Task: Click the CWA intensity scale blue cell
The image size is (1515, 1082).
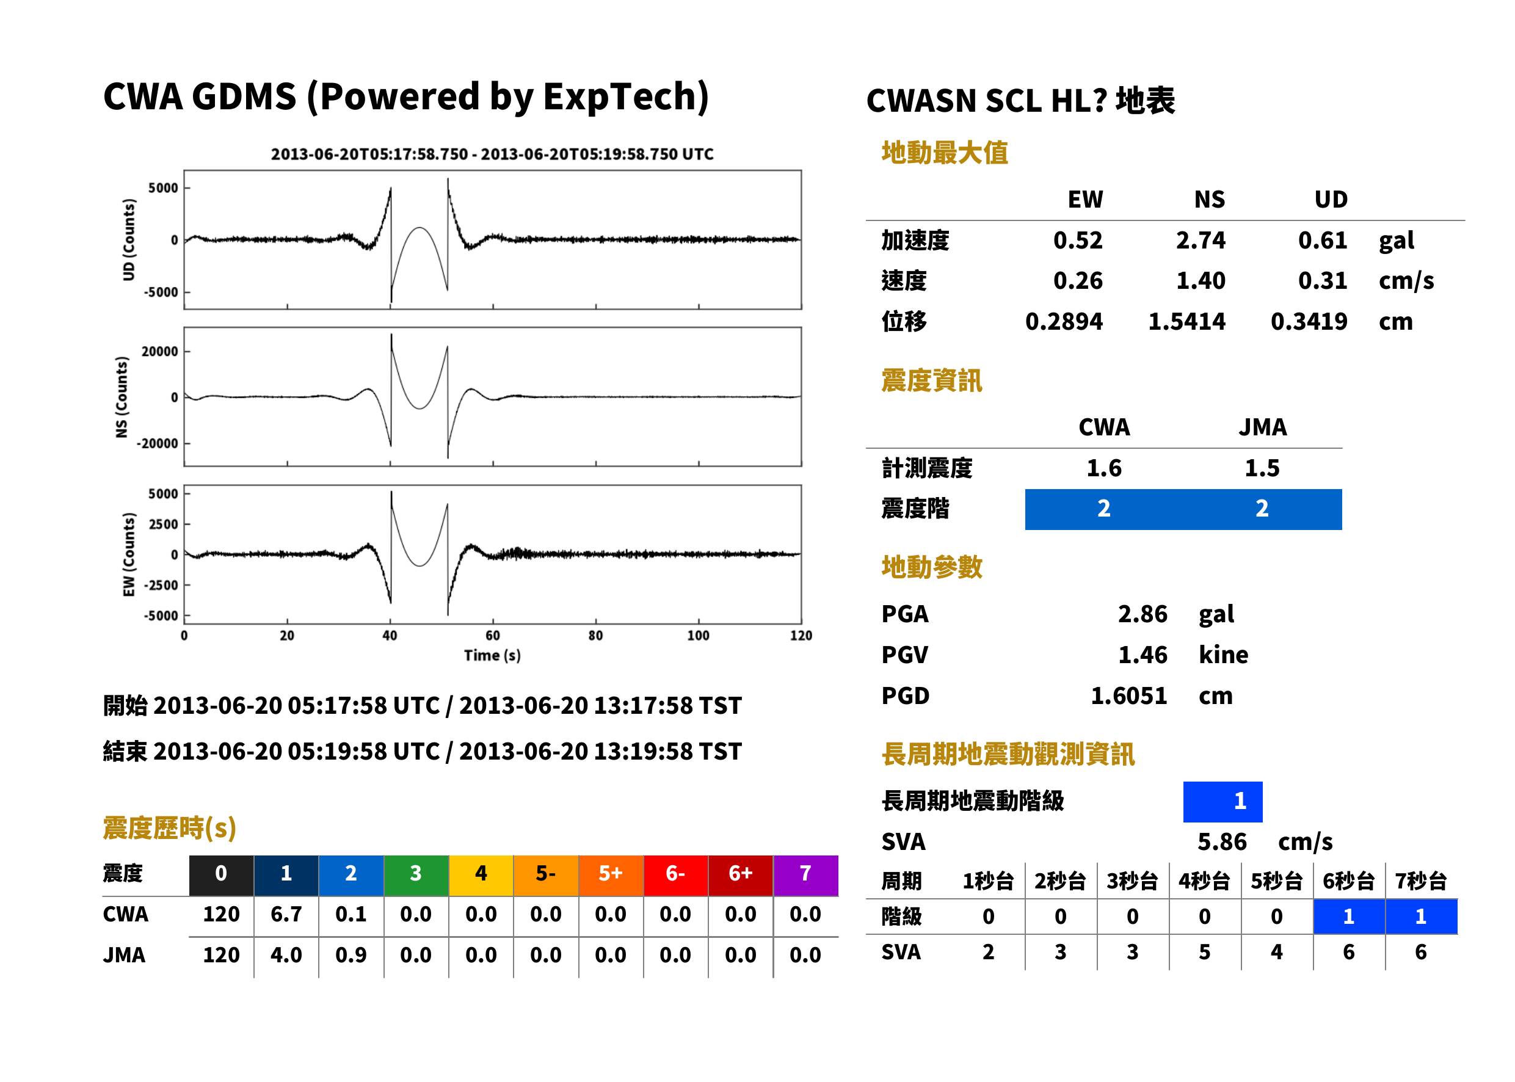Action: (1104, 509)
